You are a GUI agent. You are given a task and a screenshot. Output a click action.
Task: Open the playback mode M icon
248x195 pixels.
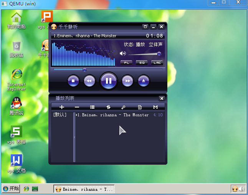pyautogui.click(x=155, y=107)
